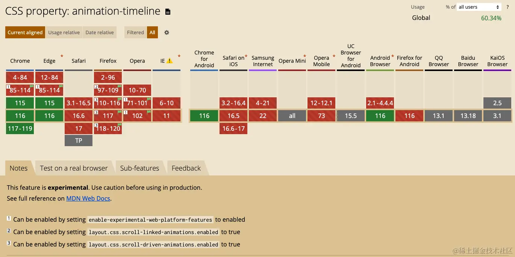515x257 pixels.
Task: Switch to the Feedback tab
Action: coord(186,168)
